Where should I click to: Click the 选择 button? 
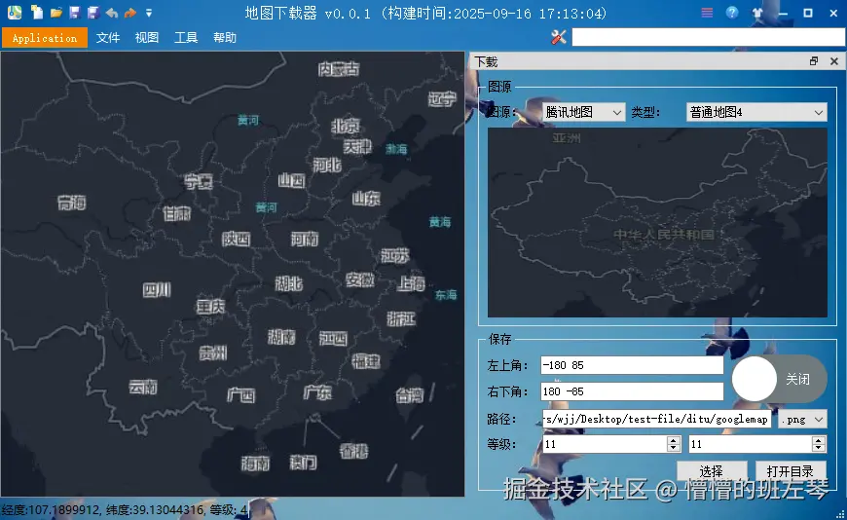[x=712, y=470]
